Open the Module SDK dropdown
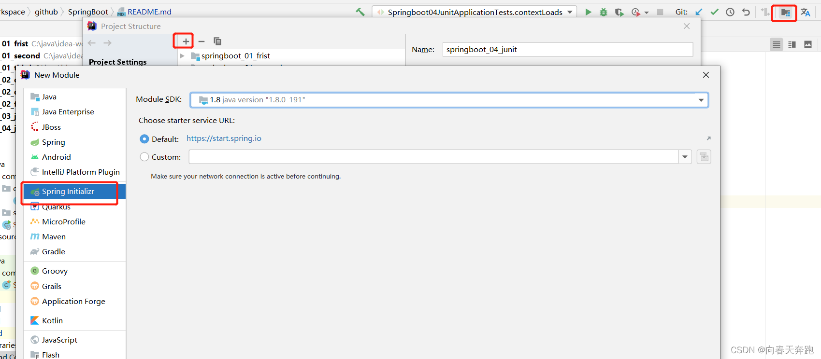Screen dimensions: 821x359 (701, 100)
